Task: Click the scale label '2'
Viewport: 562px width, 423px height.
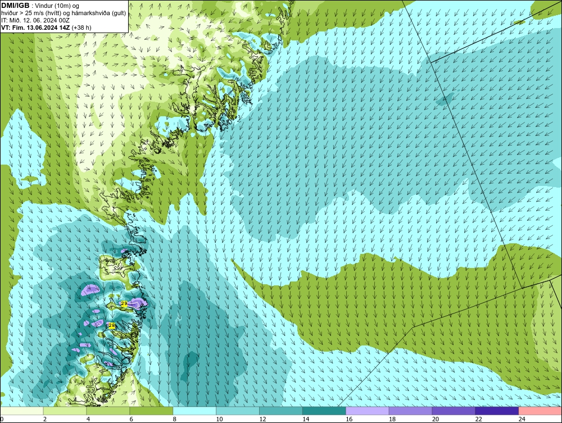Action: tap(45, 419)
